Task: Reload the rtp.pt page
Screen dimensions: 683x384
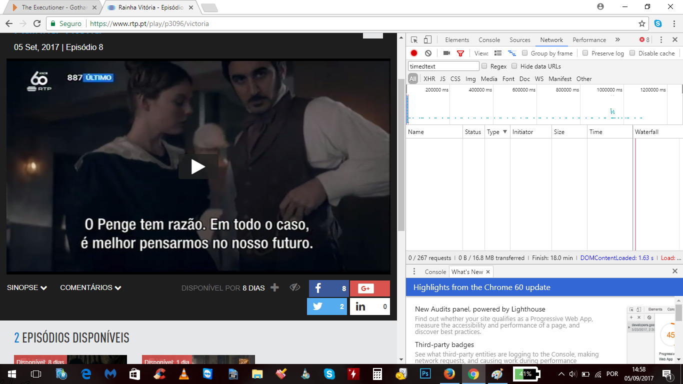Action: [36, 23]
